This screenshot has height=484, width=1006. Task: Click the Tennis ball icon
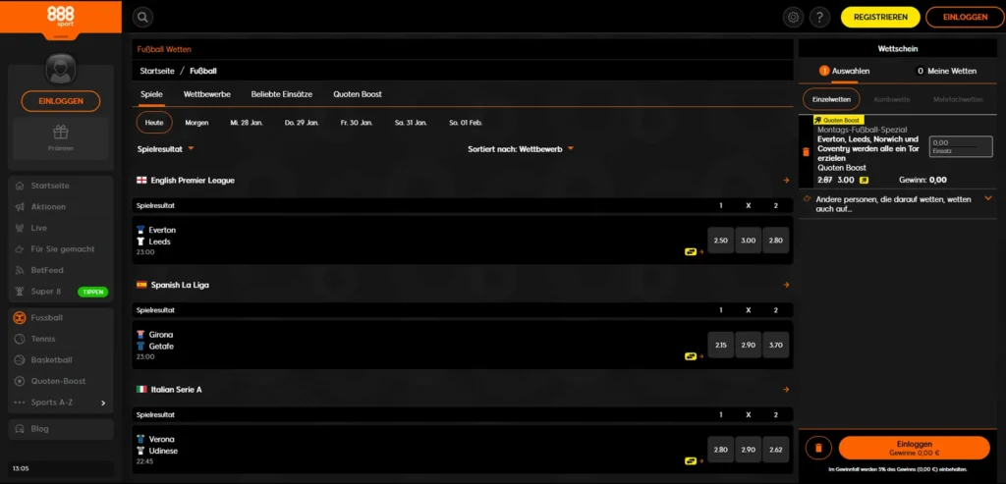20,339
